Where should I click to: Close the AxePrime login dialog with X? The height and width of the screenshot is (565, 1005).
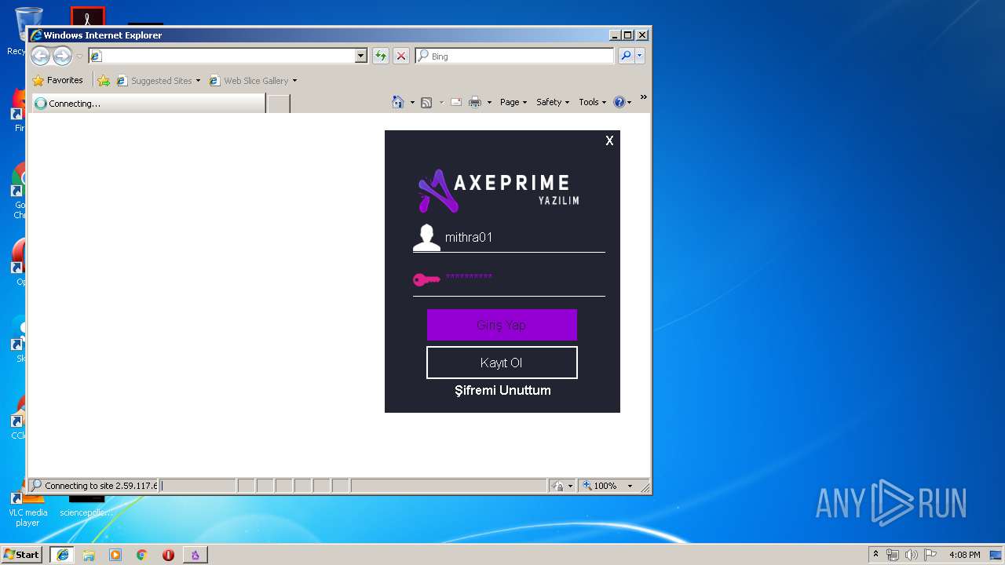[609, 140]
